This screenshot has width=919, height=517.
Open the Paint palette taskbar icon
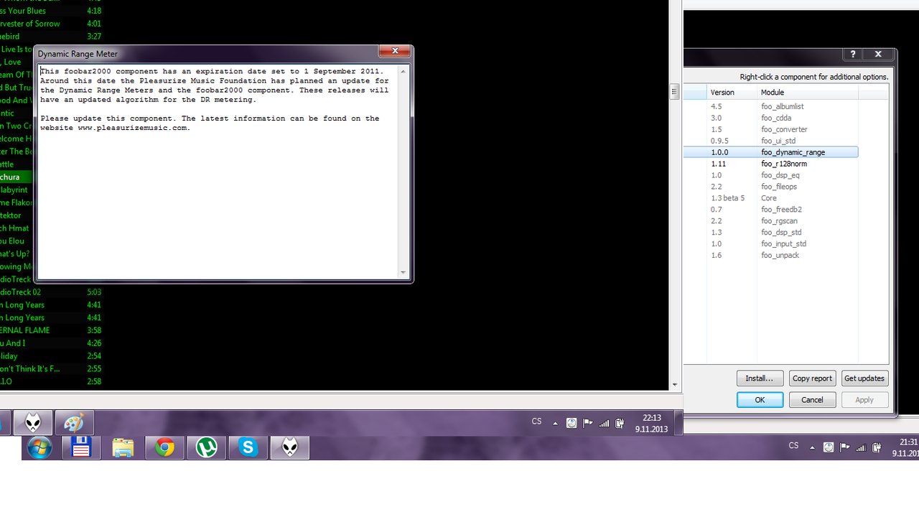[x=75, y=423]
